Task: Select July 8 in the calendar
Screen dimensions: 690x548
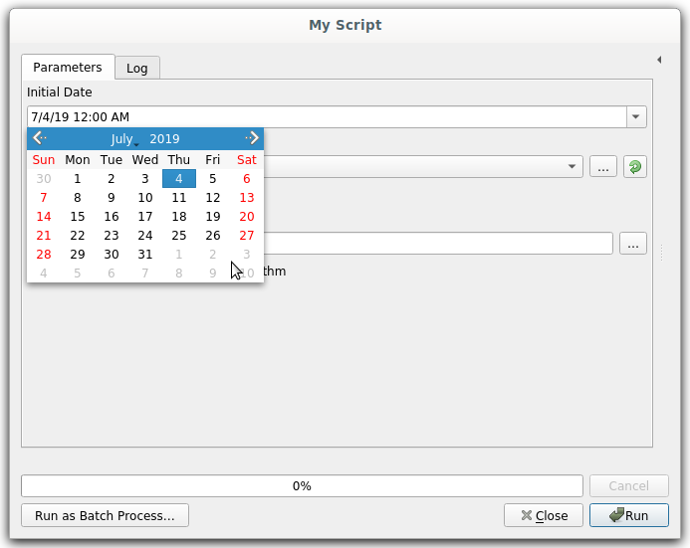Action: [x=78, y=197]
